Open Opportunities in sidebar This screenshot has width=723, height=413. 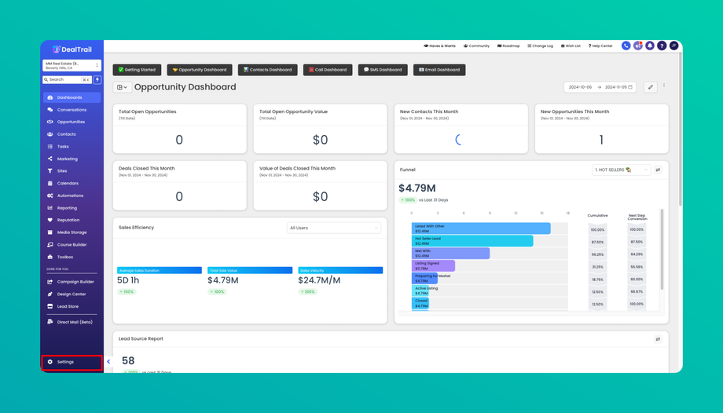coord(72,122)
